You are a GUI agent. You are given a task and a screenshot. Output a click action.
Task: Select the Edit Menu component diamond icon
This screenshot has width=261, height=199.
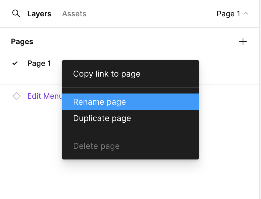pos(16,96)
